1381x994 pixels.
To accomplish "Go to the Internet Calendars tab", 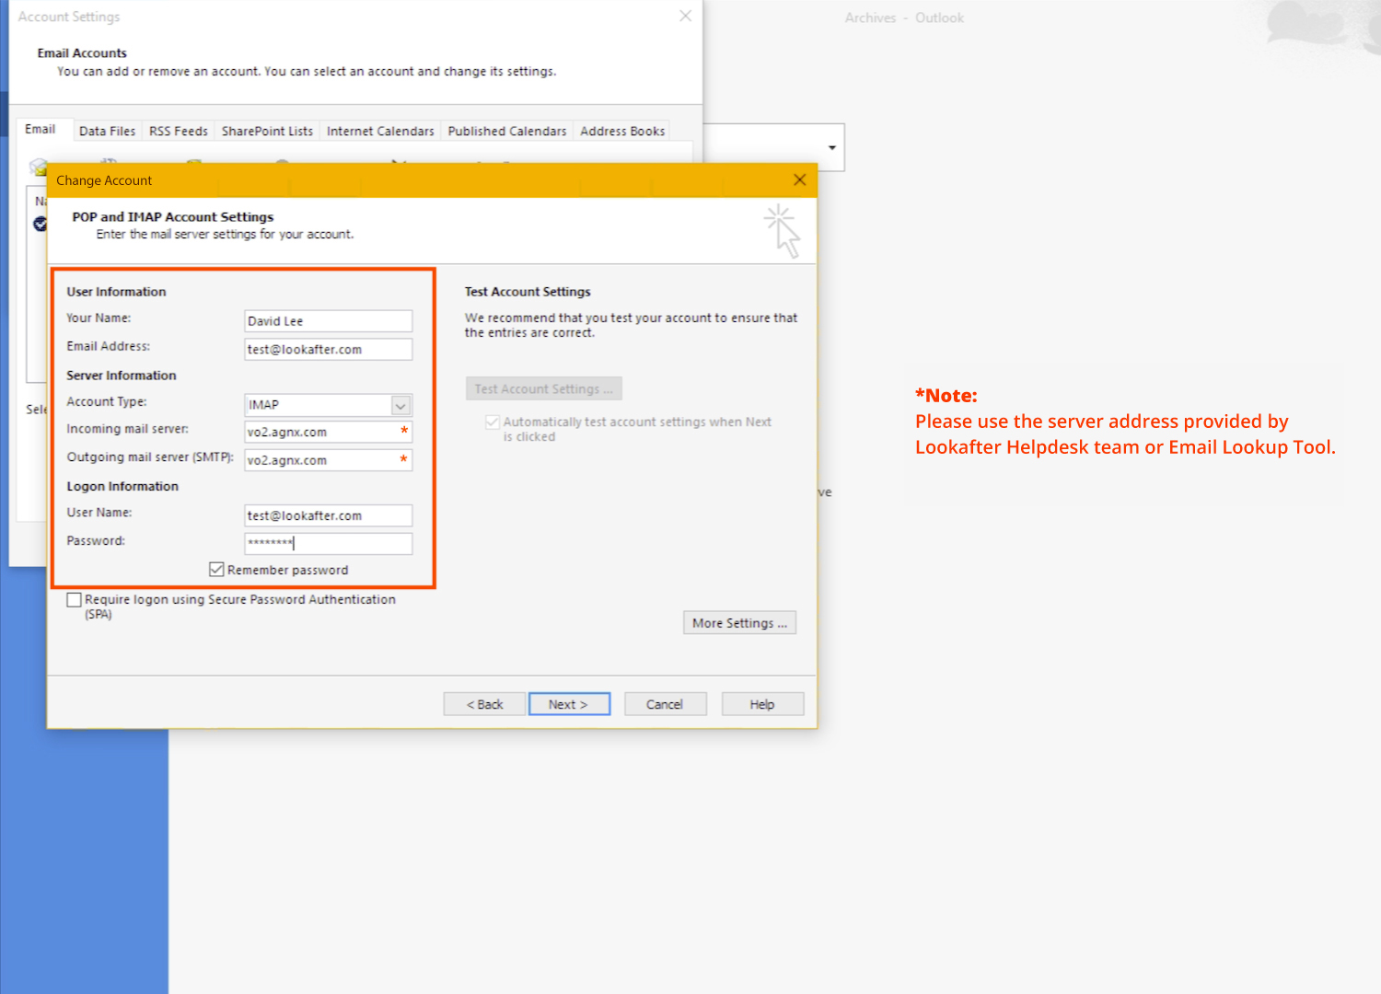I will point(380,132).
